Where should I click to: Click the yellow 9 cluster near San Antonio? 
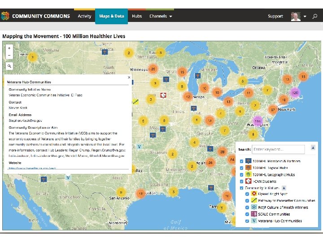(121, 192)
